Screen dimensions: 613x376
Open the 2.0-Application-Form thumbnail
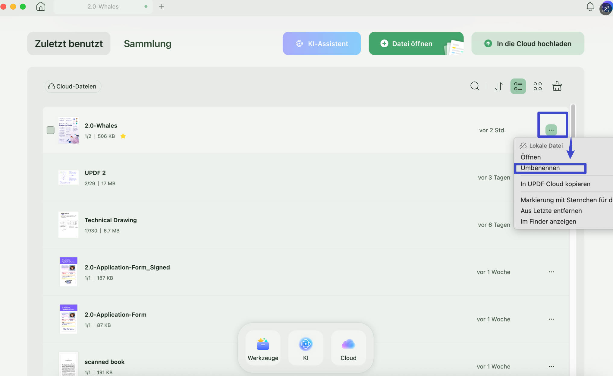pyautogui.click(x=68, y=319)
